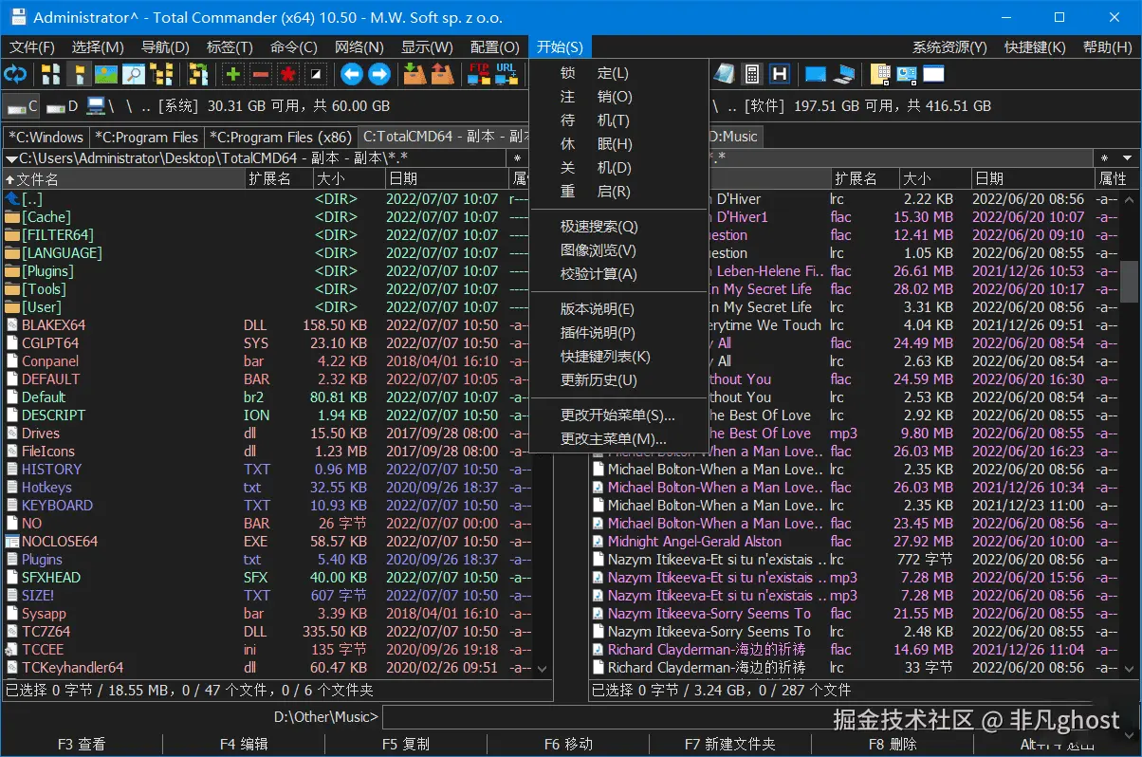The width and height of the screenshot is (1142, 757).
Task: Switch to the *C:Program Files (x86) tab
Action: coord(281,137)
